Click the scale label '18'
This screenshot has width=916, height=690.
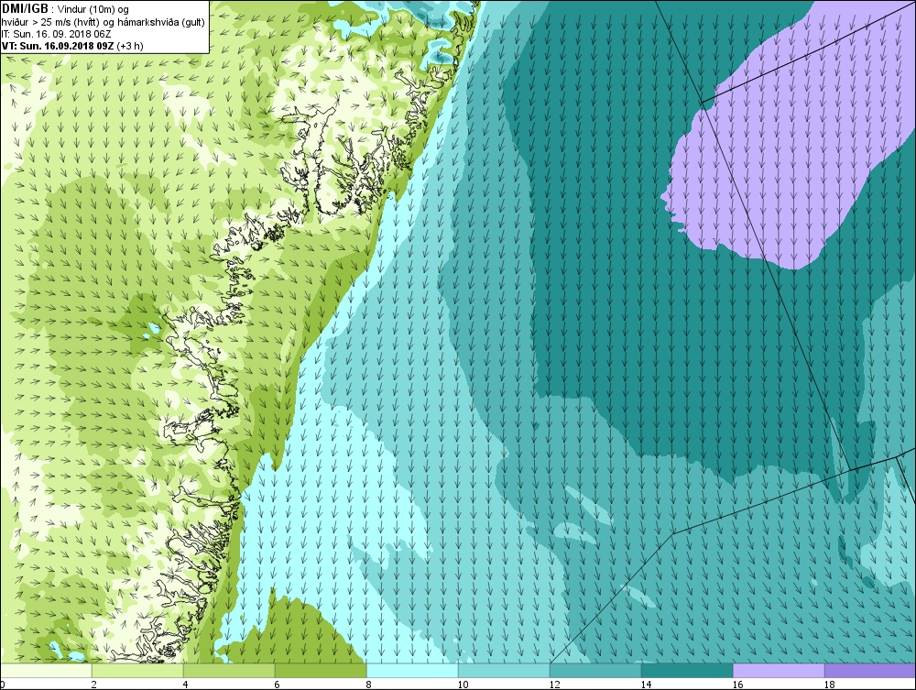pos(829,685)
